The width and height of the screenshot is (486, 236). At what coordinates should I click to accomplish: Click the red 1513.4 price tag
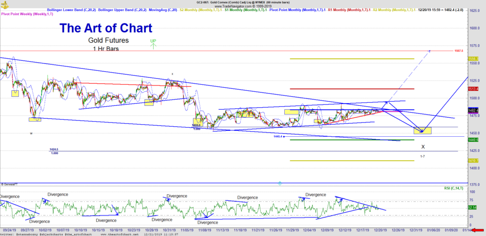coord(473,89)
